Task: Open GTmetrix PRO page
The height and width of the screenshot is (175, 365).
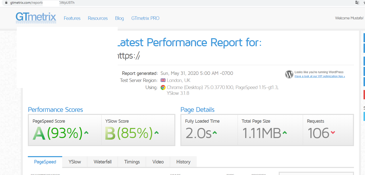Action: click(145, 18)
